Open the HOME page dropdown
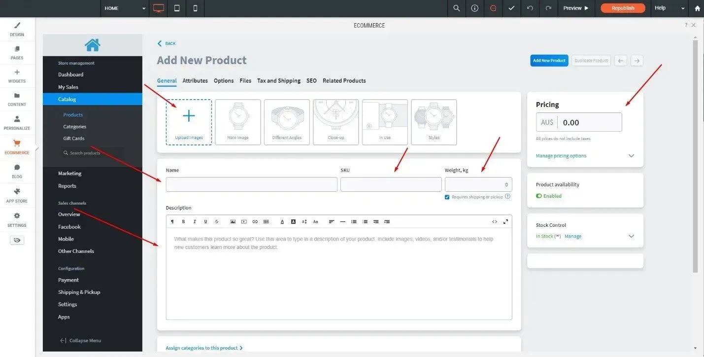This screenshot has width=704, height=357. (x=125, y=8)
